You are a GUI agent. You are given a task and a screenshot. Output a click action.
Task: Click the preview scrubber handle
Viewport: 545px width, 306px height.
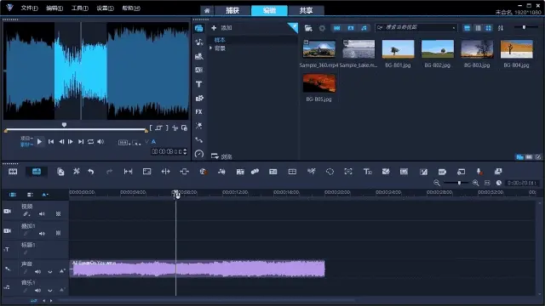[64, 125]
